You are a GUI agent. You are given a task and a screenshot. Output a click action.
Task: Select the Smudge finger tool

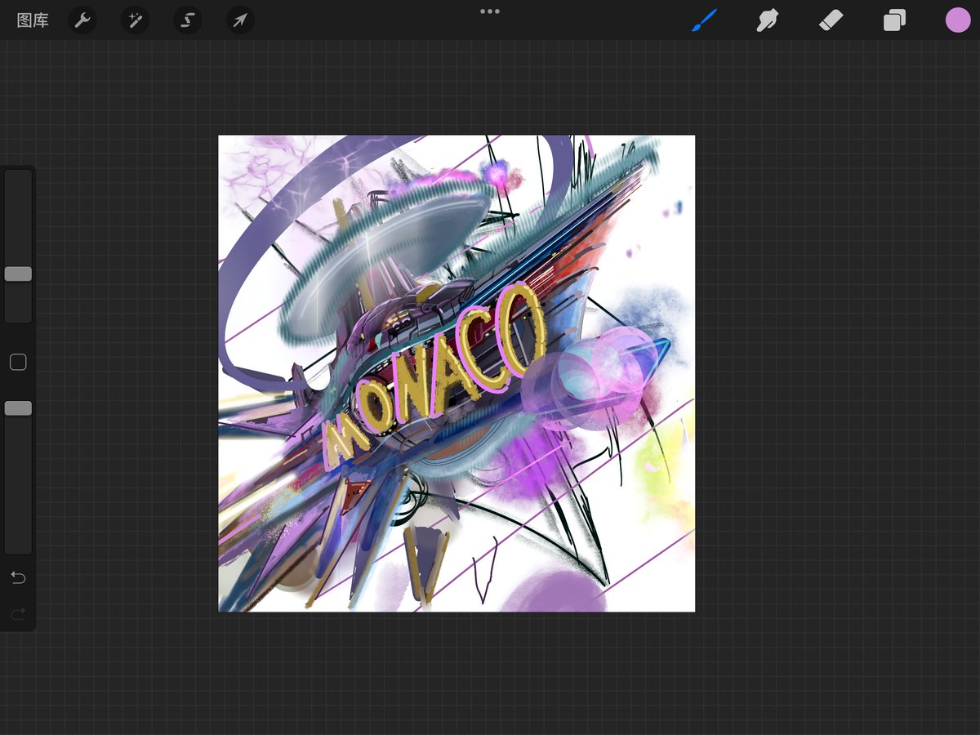point(767,20)
